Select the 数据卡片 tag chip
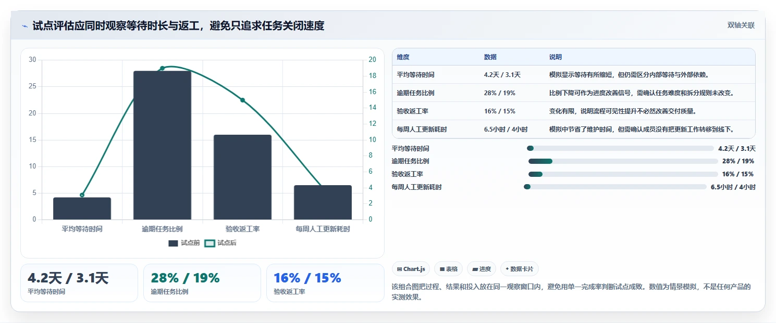Image resolution: width=776 pixels, height=323 pixels. tap(519, 269)
